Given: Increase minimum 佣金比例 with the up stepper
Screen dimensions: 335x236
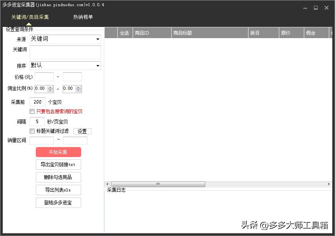Looking at the screenshot, I should click(50, 87).
